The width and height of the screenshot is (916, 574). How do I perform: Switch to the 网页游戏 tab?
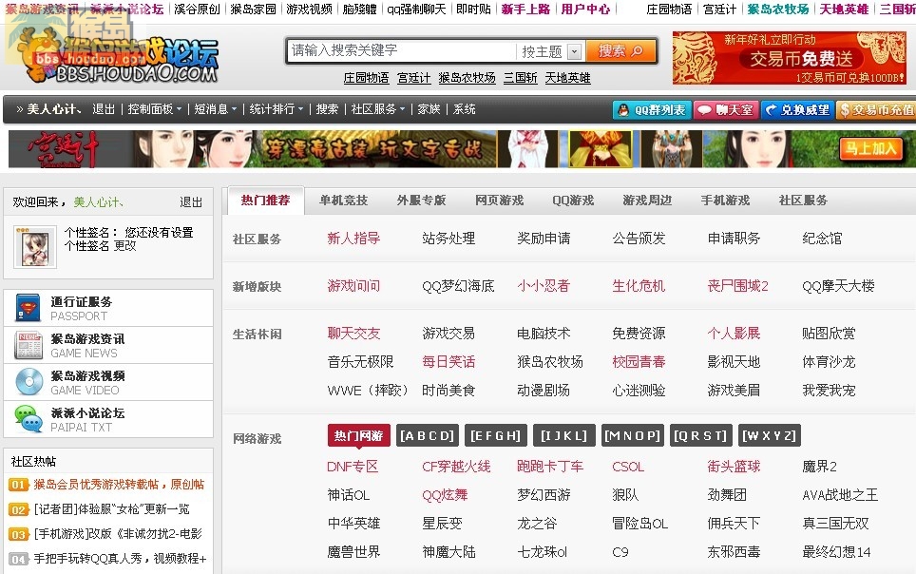click(x=500, y=201)
